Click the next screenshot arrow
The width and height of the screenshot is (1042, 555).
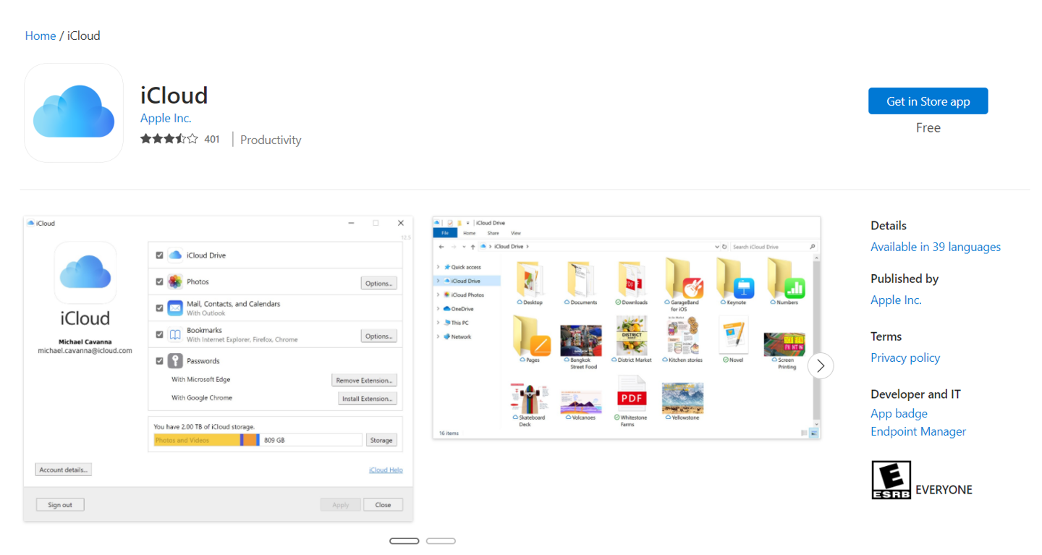click(821, 365)
